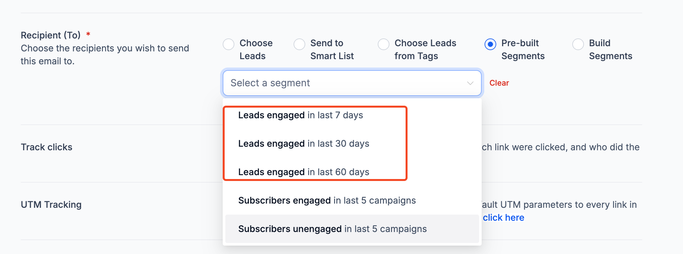Click the 'Track clicks' setting label
Viewport: 683px width, 254px height.
[47, 147]
